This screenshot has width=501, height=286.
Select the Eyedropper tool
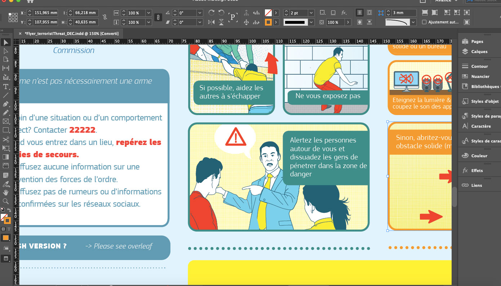[5, 184]
